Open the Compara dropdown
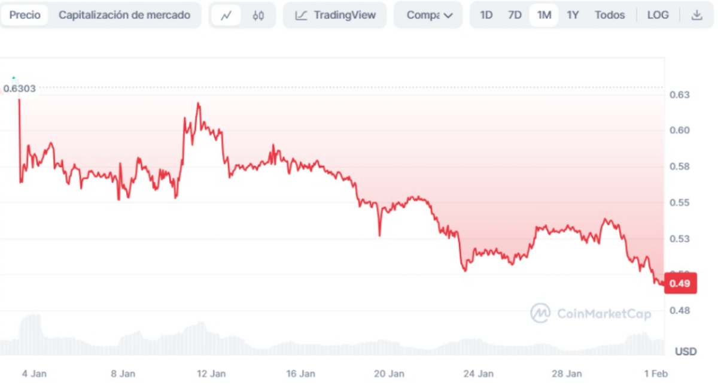The width and height of the screenshot is (718, 388). [428, 15]
